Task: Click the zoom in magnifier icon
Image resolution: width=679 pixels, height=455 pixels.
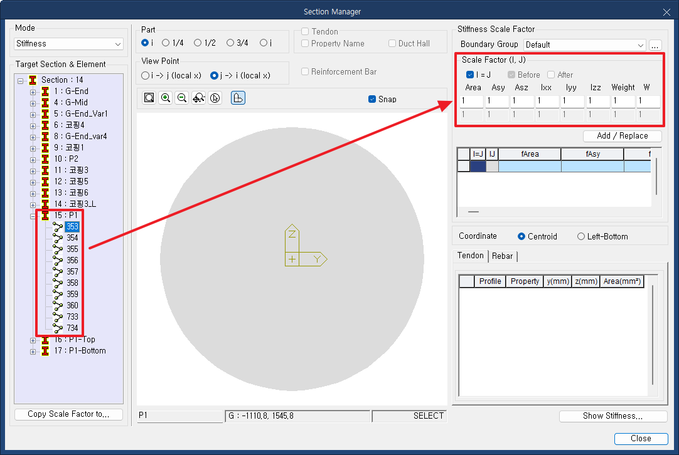Action: point(166,98)
